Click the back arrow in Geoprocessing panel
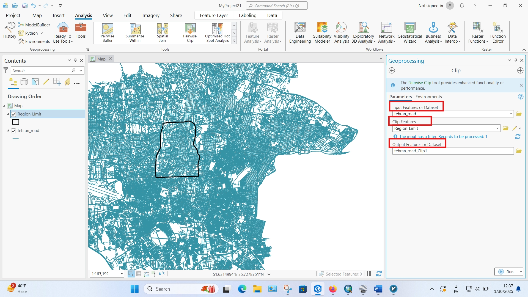 click(392, 70)
